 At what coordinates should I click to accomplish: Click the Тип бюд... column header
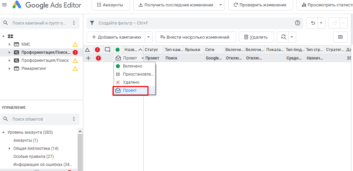295,50
